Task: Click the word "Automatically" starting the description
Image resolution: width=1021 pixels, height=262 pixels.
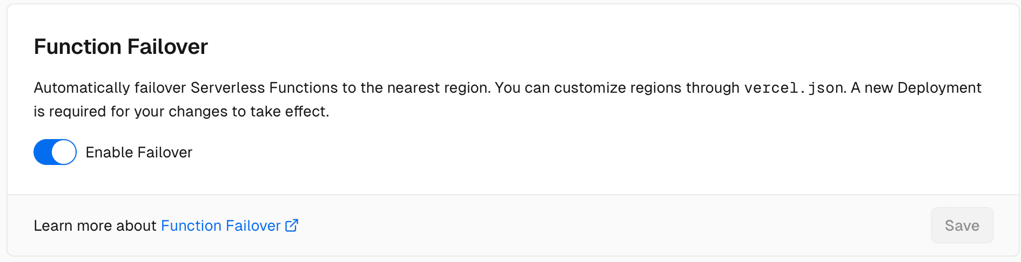Action: (82, 88)
